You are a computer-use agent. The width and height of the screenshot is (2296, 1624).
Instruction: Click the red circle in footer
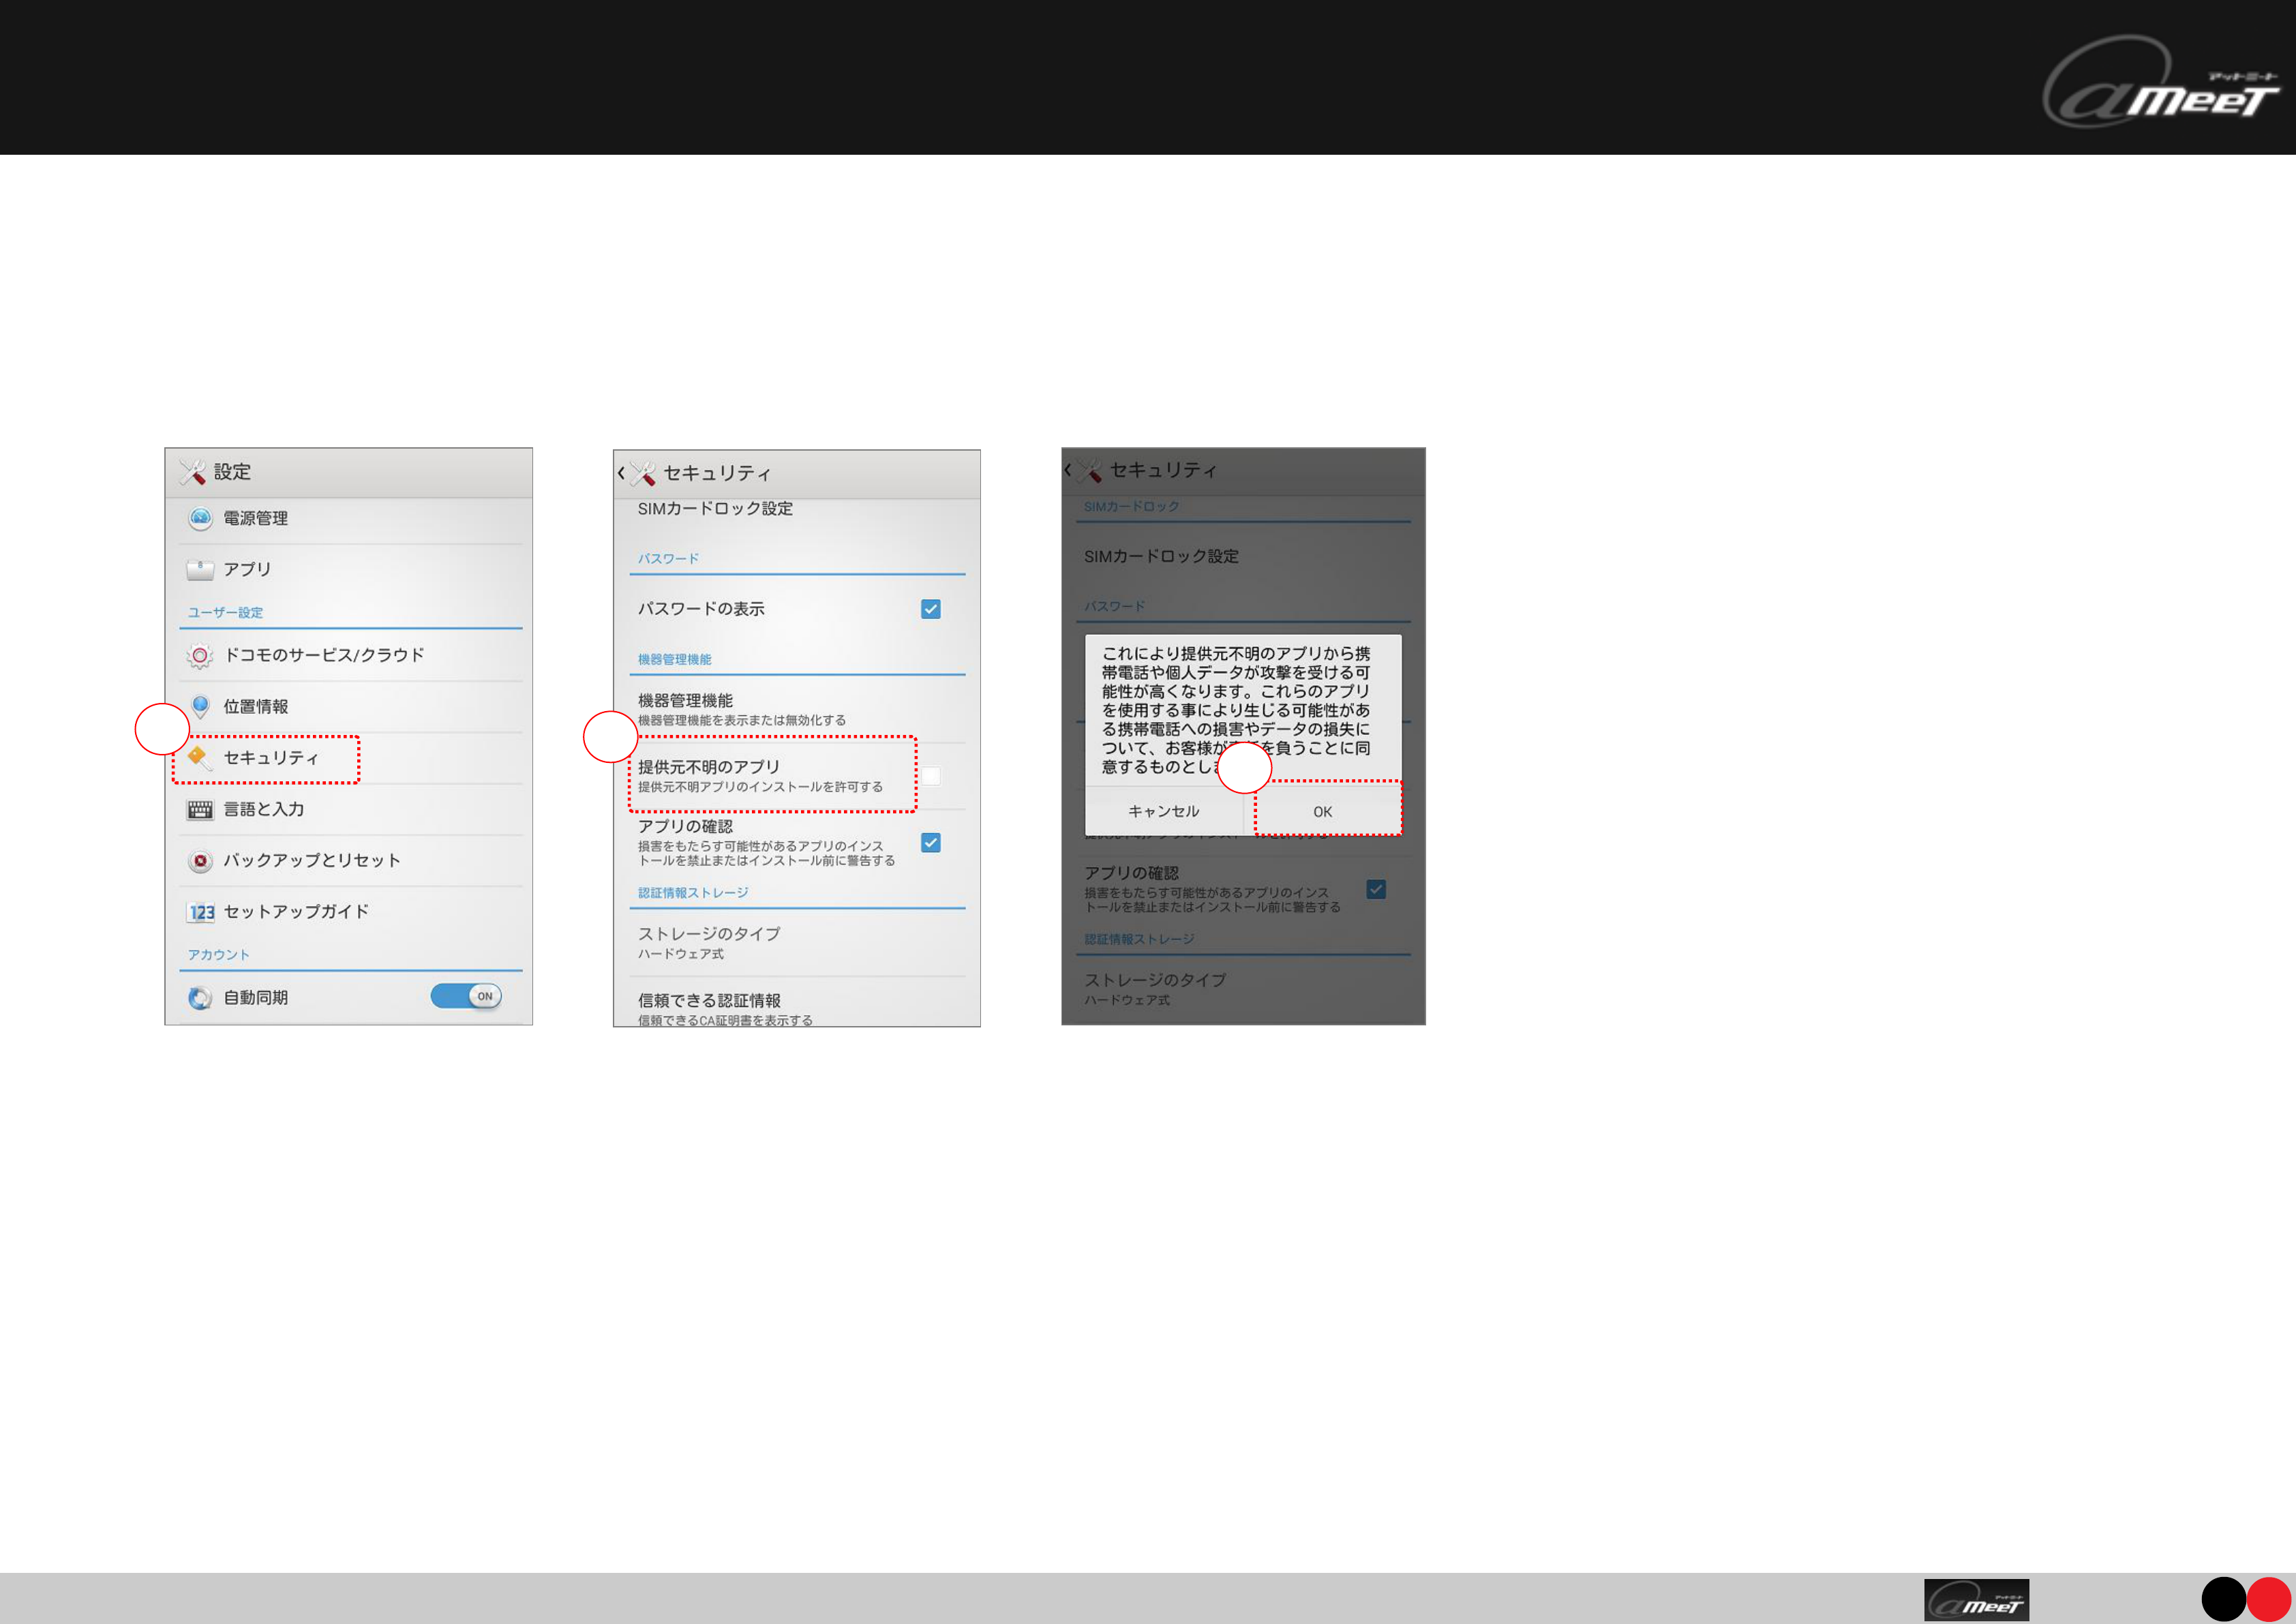tap(2269, 1599)
